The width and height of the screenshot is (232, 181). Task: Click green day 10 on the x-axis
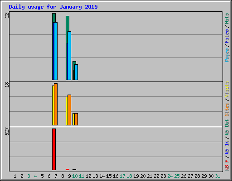point(75,176)
